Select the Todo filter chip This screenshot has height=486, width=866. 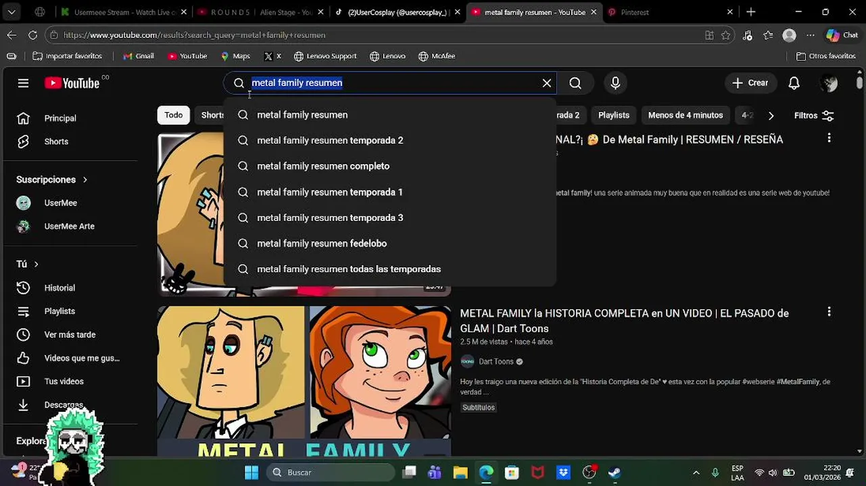click(x=174, y=115)
